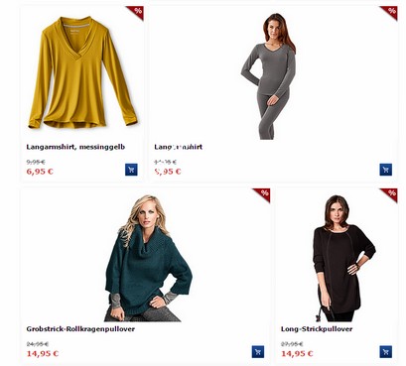Click sale percent badge on yellow shirt
406x366 pixels.
click(x=137, y=12)
